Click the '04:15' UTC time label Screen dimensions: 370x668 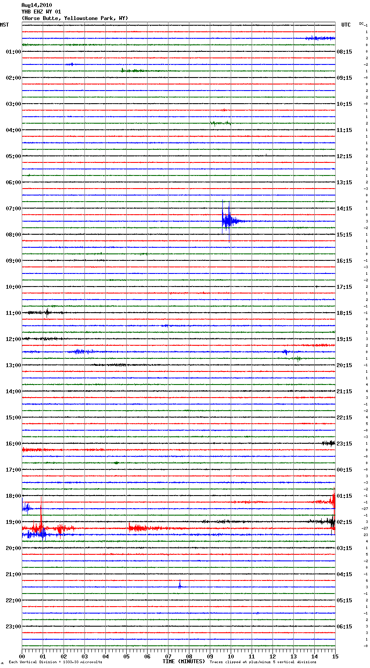[344, 574]
